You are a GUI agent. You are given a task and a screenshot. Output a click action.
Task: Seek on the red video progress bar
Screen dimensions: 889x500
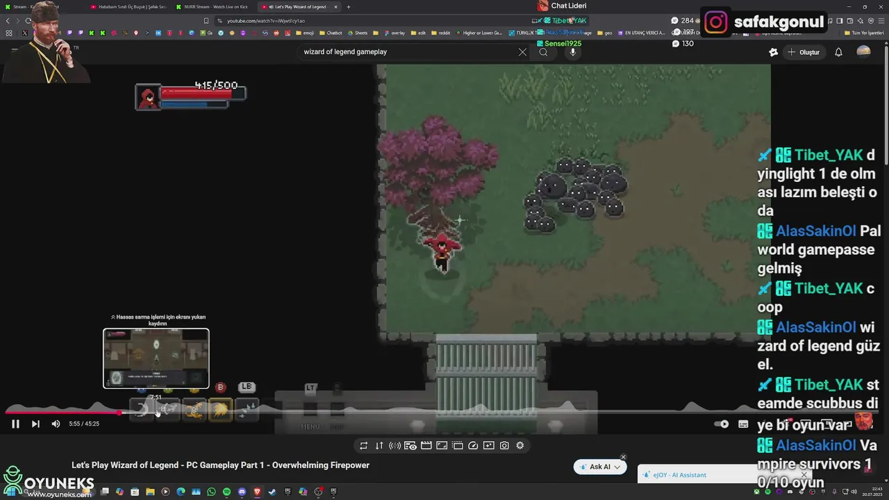click(63, 412)
